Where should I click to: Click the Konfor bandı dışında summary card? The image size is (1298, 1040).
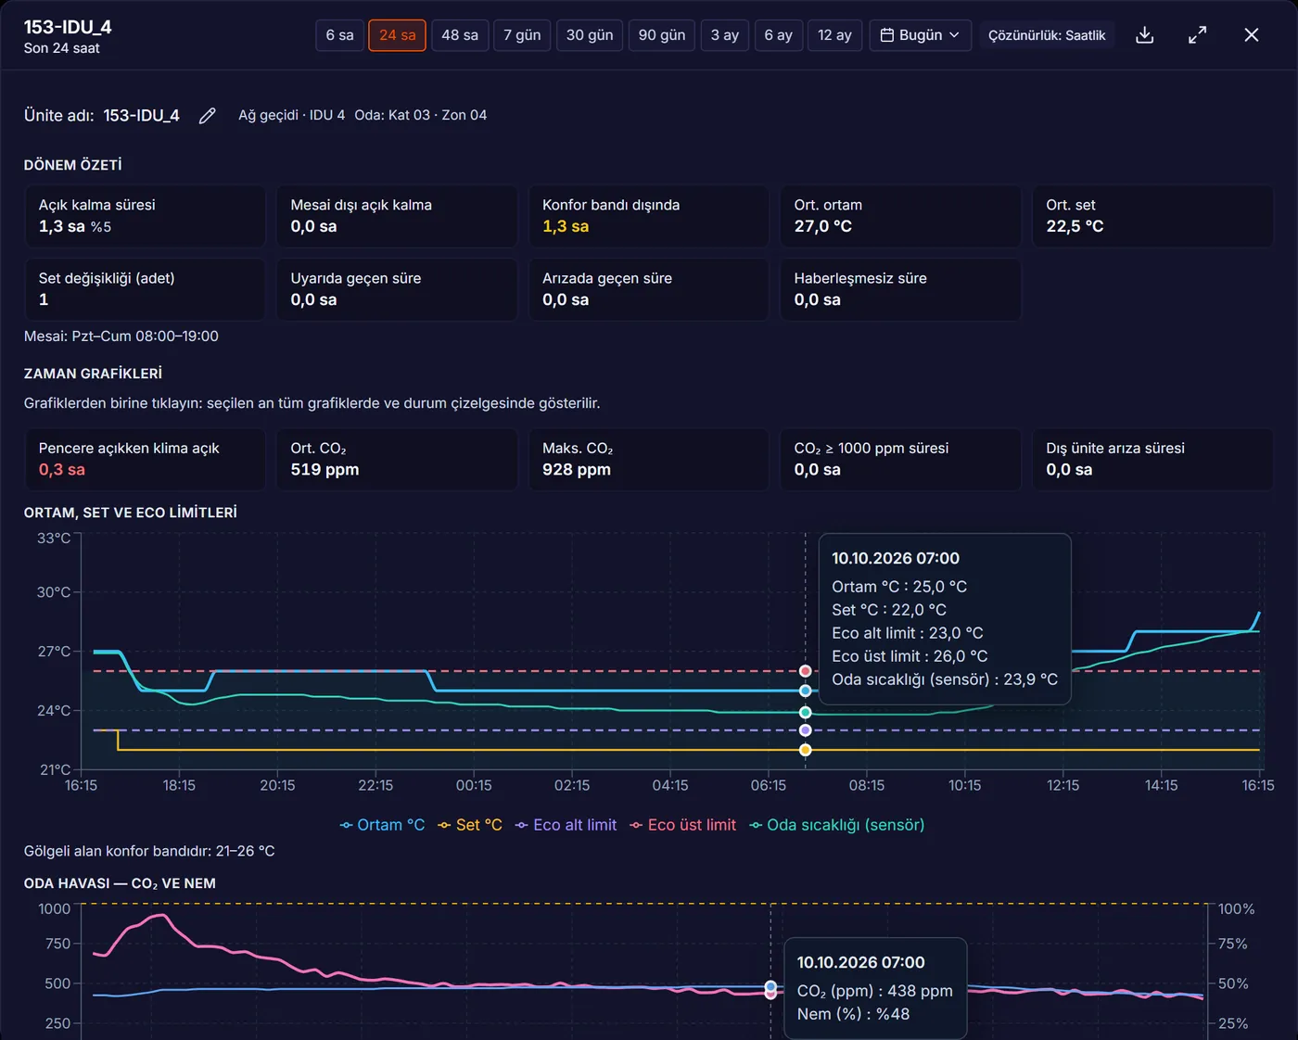(649, 216)
